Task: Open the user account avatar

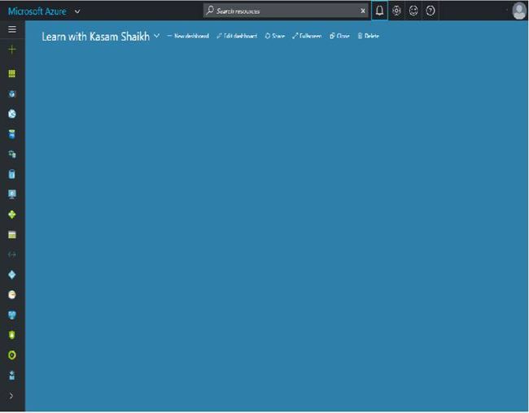Action: pyautogui.click(x=519, y=11)
